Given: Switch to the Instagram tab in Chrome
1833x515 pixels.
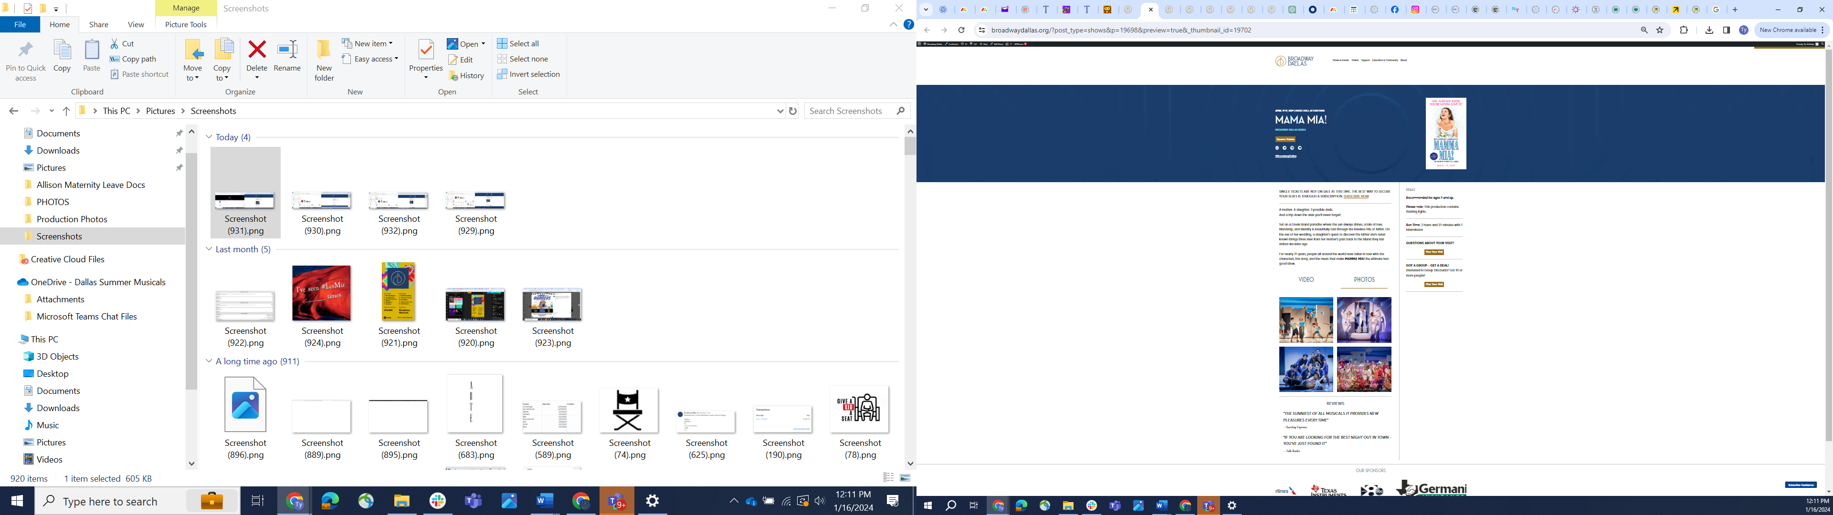Looking at the screenshot, I should pos(1416,10).
